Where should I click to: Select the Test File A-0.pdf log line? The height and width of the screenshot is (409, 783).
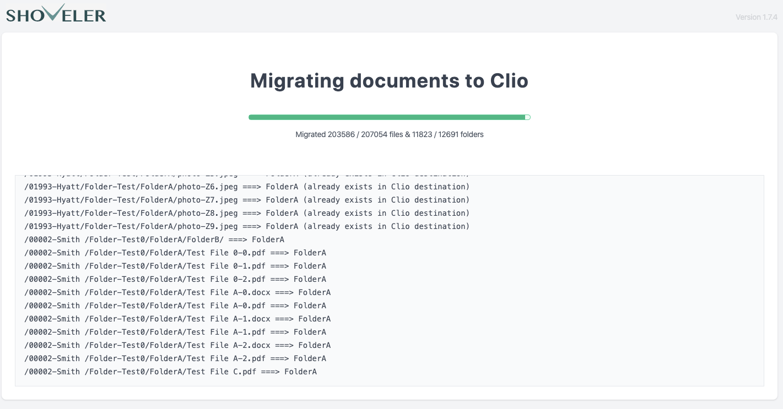tap(175, 306)
